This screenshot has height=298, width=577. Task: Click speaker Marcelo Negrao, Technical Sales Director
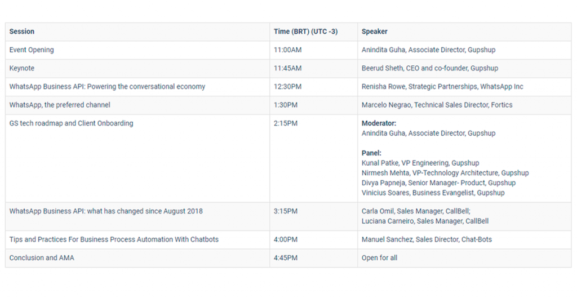437,105
